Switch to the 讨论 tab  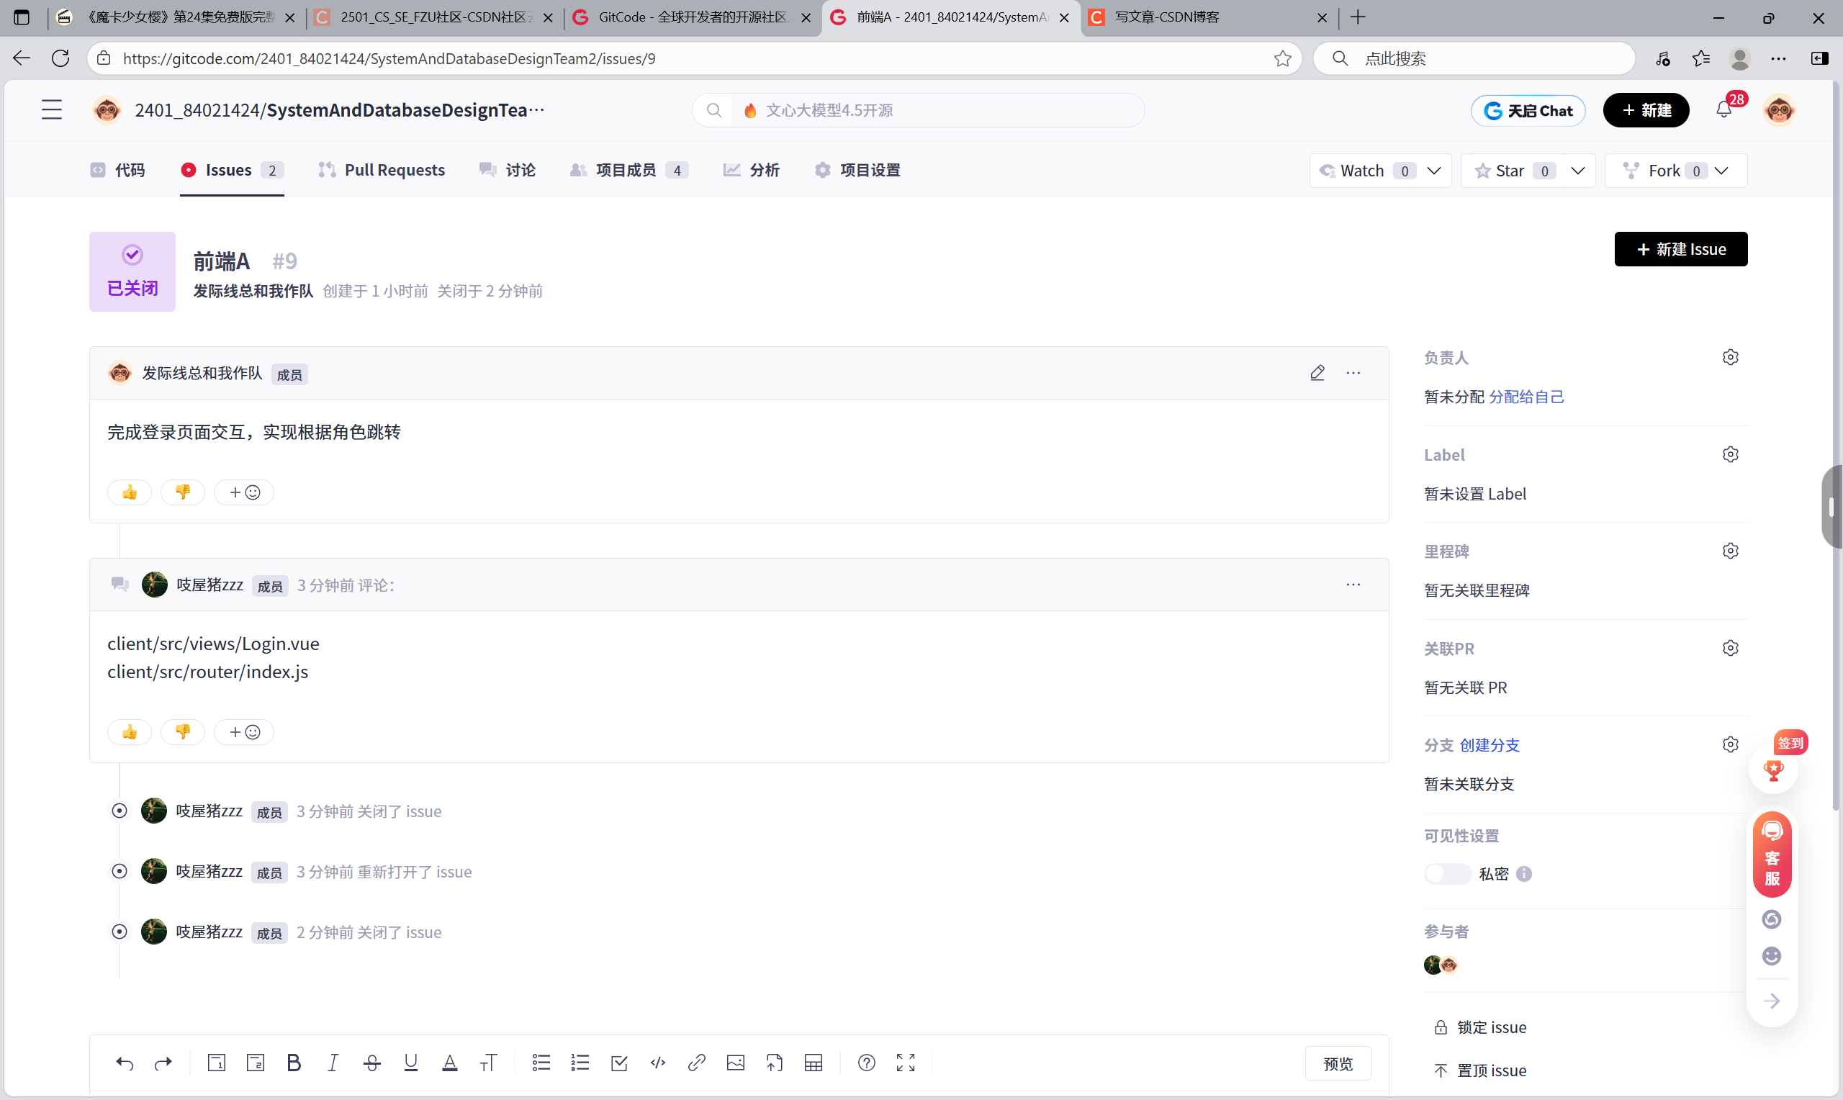pyautogui.click(x=508, y=170)
